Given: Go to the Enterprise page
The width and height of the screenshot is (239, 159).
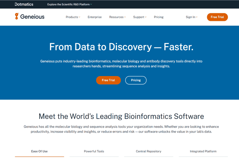Looking at the screenshot, I should [x=95, y=17].
